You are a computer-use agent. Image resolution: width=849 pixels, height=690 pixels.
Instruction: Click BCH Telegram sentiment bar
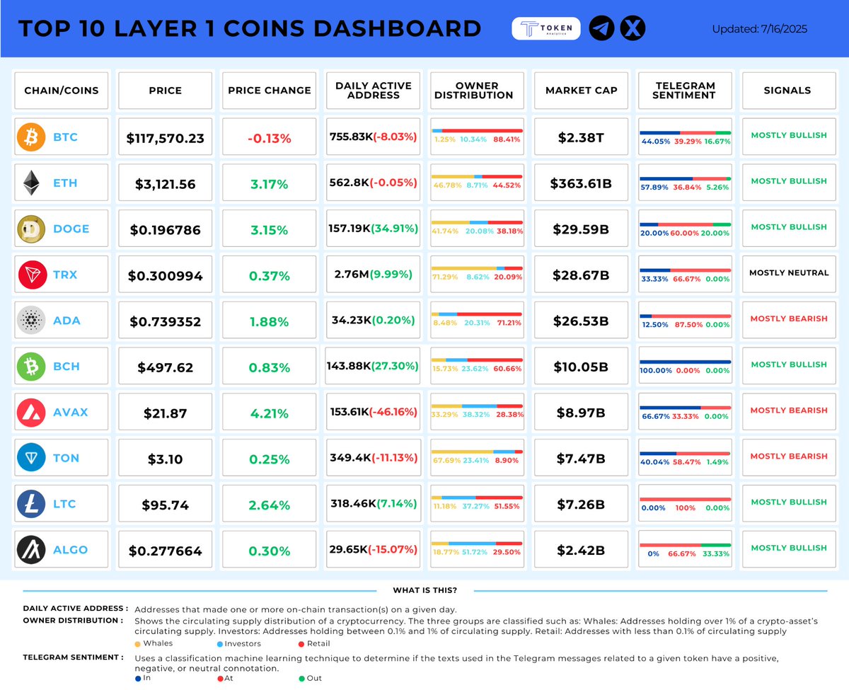pyautogui.click(x=685, y=362)
